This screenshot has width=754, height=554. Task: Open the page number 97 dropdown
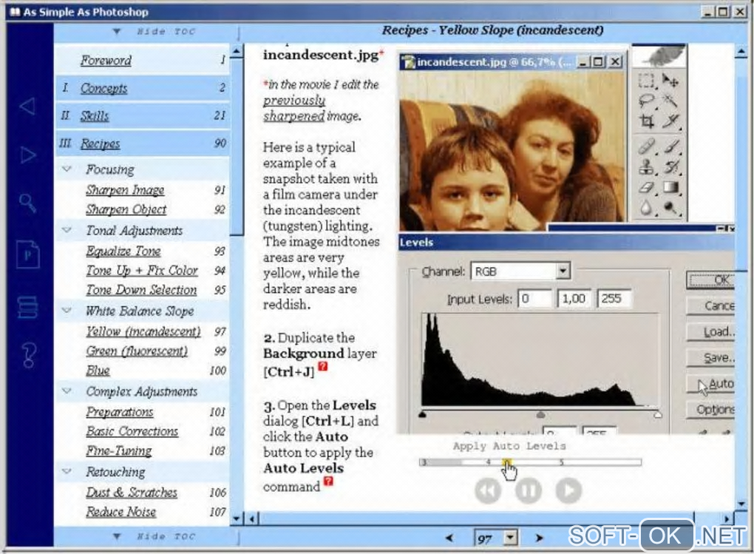tap(510, 537)
